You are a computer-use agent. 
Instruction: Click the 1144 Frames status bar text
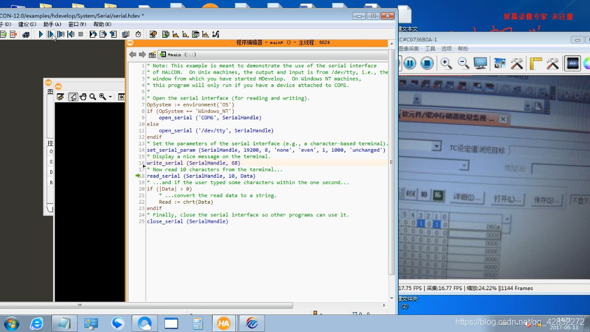(517, 289)
